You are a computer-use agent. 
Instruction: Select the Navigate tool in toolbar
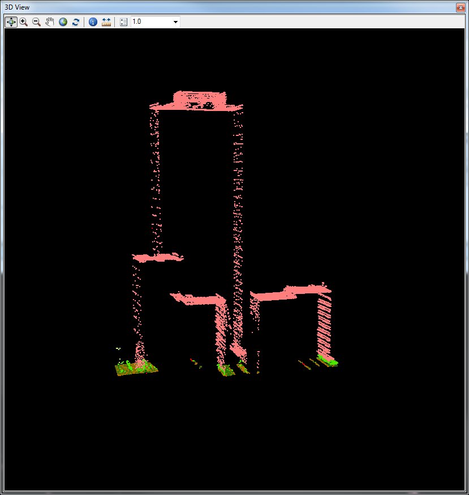11,22
